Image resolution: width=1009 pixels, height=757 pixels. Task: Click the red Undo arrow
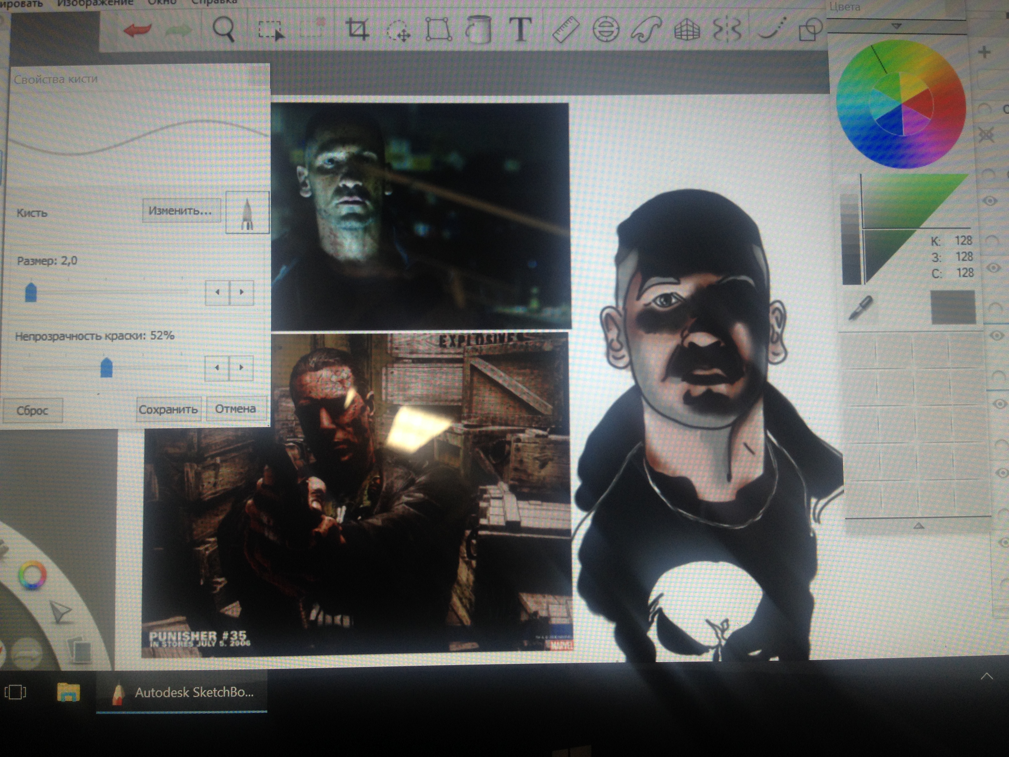[137, 30]
